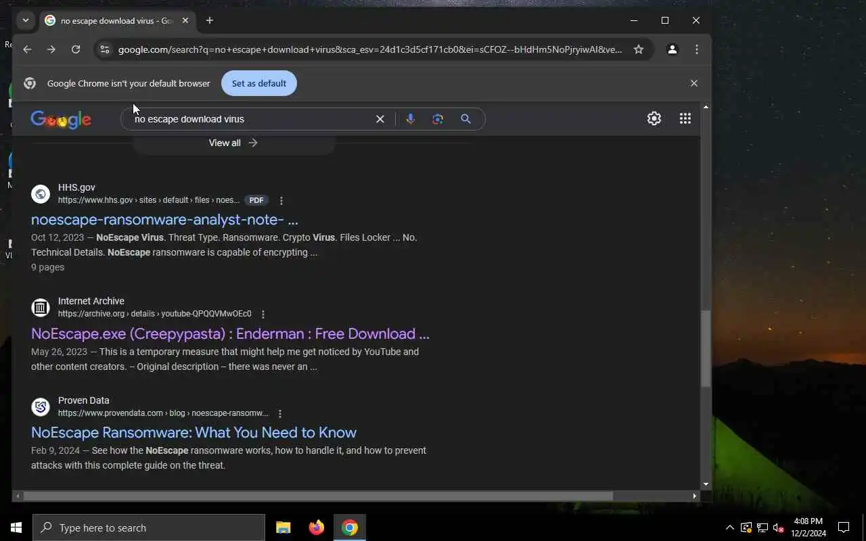
Task: Open options for the Internet Archive result
Action: click(263, 314)
